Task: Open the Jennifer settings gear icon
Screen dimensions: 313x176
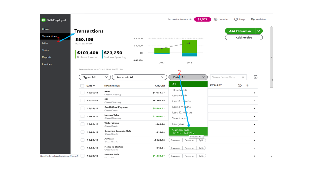Action: click(216, 19)
